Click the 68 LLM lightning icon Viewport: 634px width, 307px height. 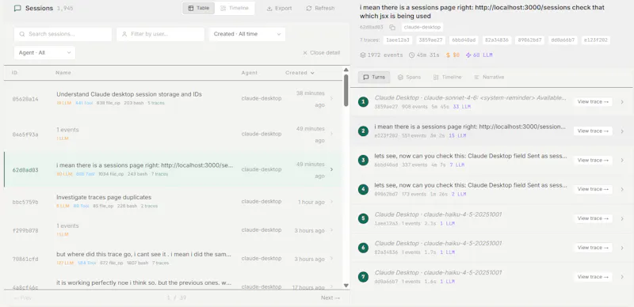point(468,55)
